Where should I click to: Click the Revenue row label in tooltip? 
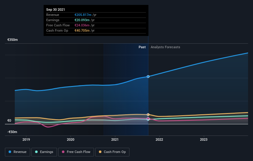coord(53,15)
